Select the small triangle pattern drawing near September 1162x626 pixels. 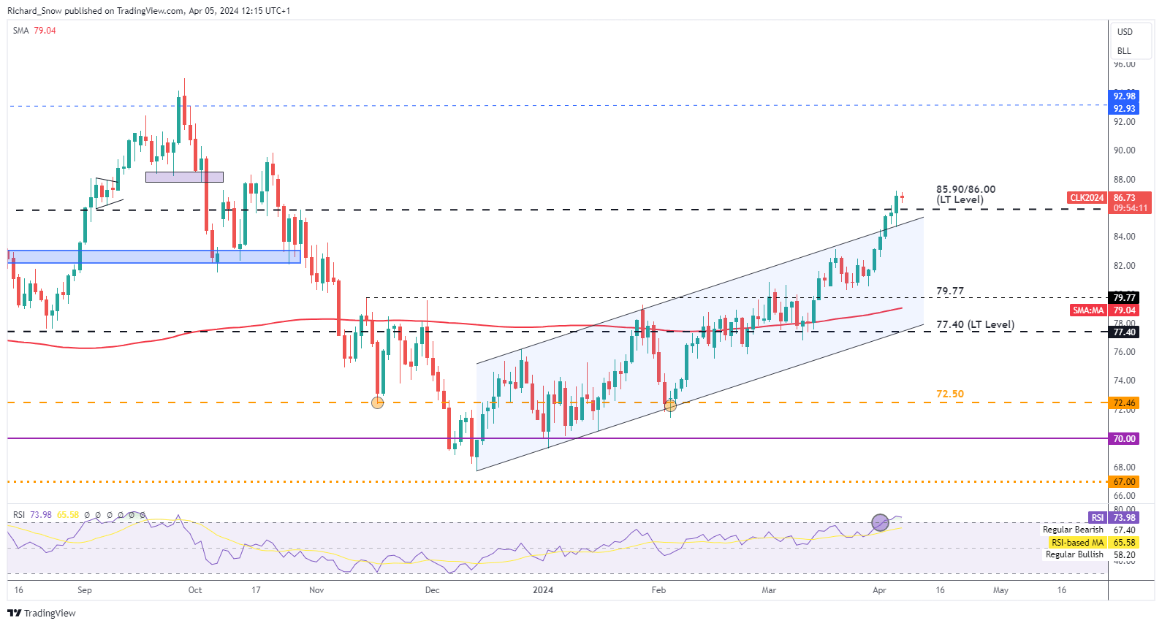click(x=108, y=193)
